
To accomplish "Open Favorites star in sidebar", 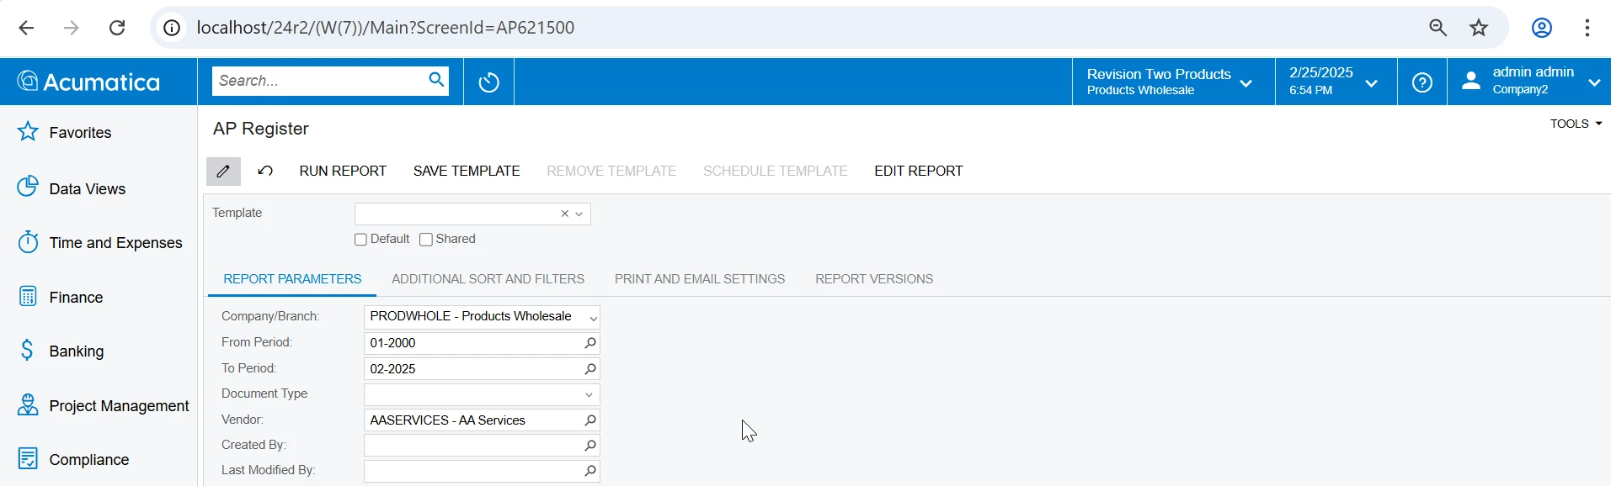I will pyautogui.click(x=28, y=131).
